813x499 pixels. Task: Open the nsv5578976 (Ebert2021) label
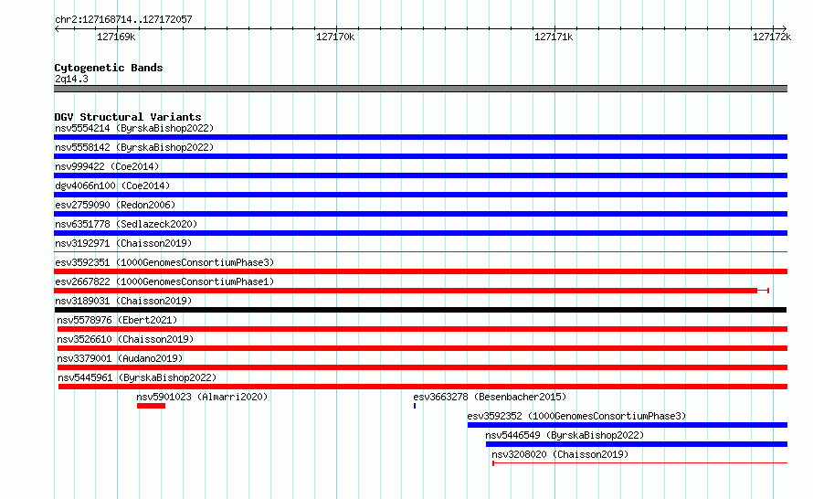coord(117,320)
